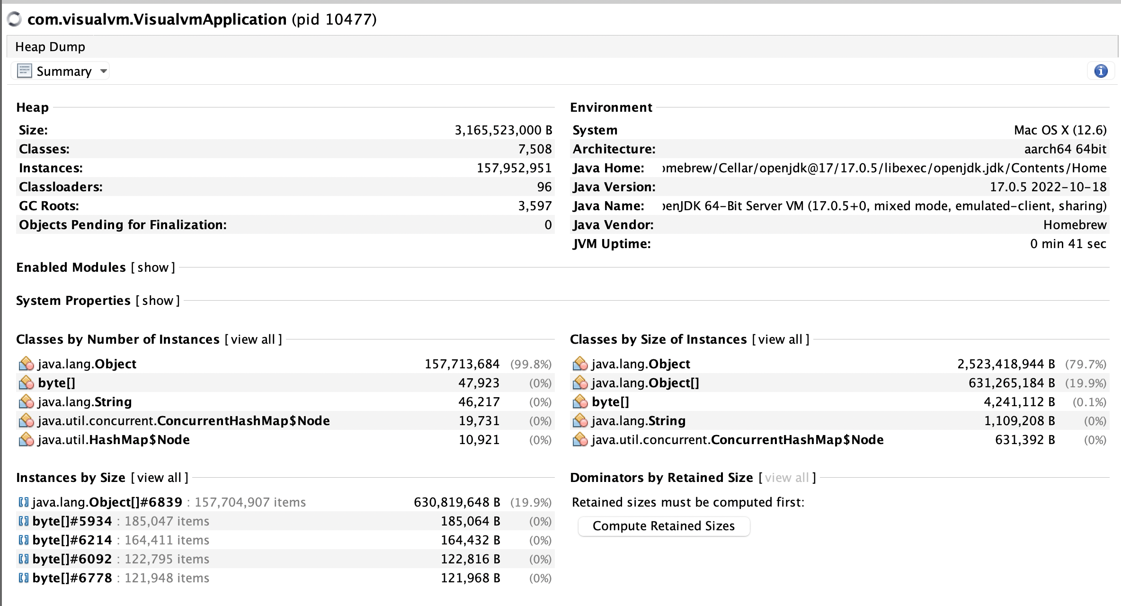Click the java.util.HashMap$Node class icon

26,440
